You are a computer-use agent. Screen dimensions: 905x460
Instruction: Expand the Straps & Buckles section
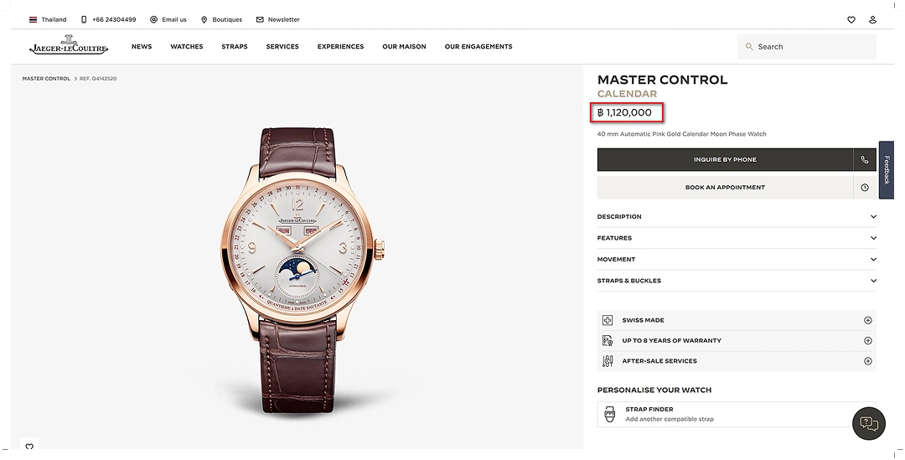pos(737,281)
